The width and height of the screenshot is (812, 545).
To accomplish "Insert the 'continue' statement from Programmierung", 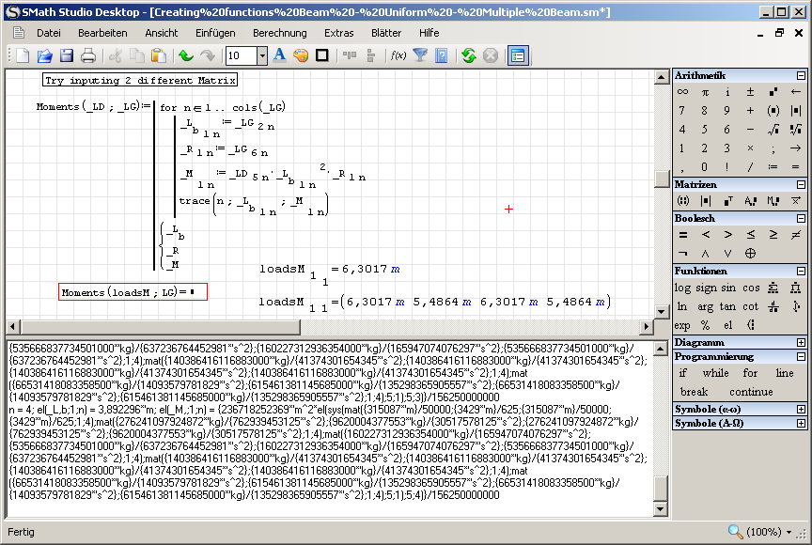I will [x=750, y=392].
